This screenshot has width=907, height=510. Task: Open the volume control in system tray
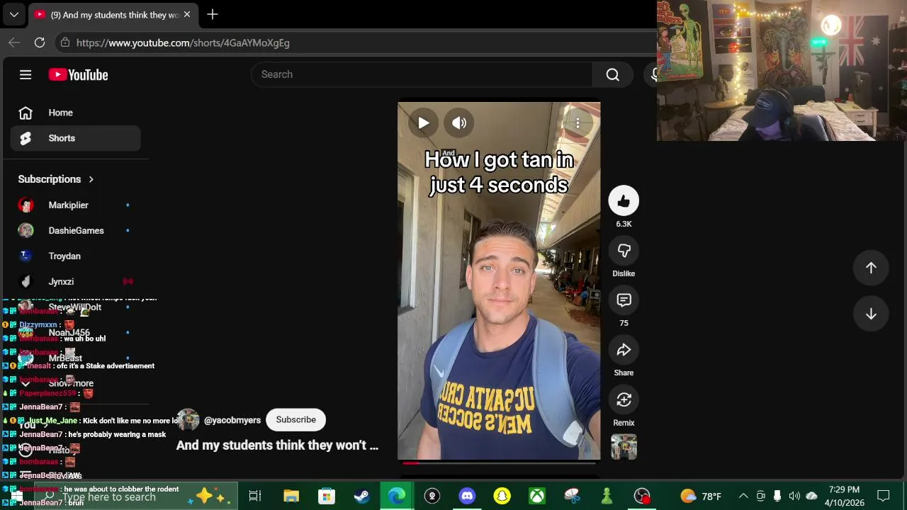click(794, 496)
